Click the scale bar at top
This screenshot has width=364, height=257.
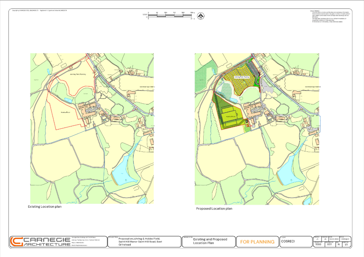(x=170, y=16)
